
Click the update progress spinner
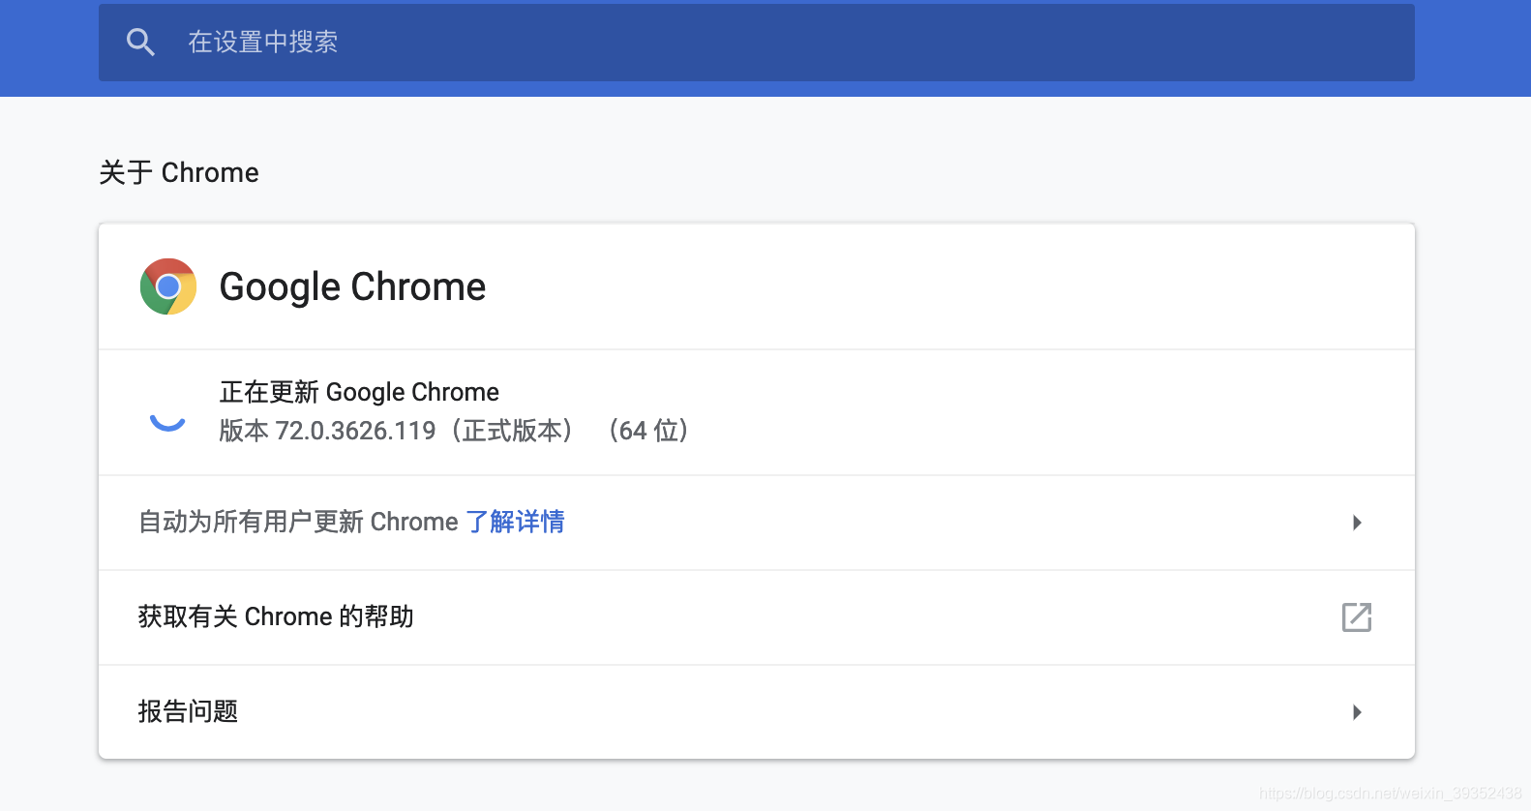(167, 421)
